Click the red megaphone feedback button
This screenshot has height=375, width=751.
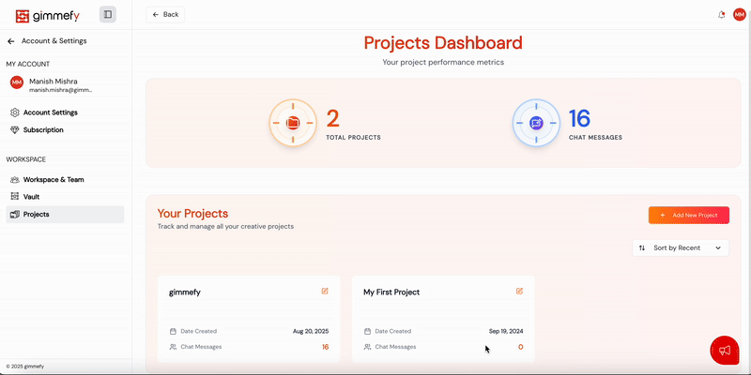(724, 351)
